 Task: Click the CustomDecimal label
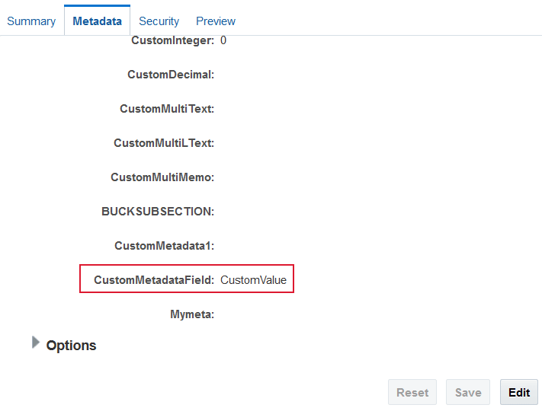tap(171, 75)
